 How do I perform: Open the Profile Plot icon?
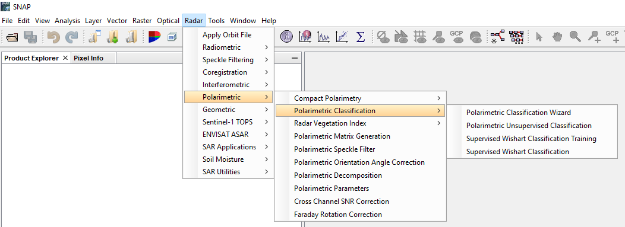(323, 37)
